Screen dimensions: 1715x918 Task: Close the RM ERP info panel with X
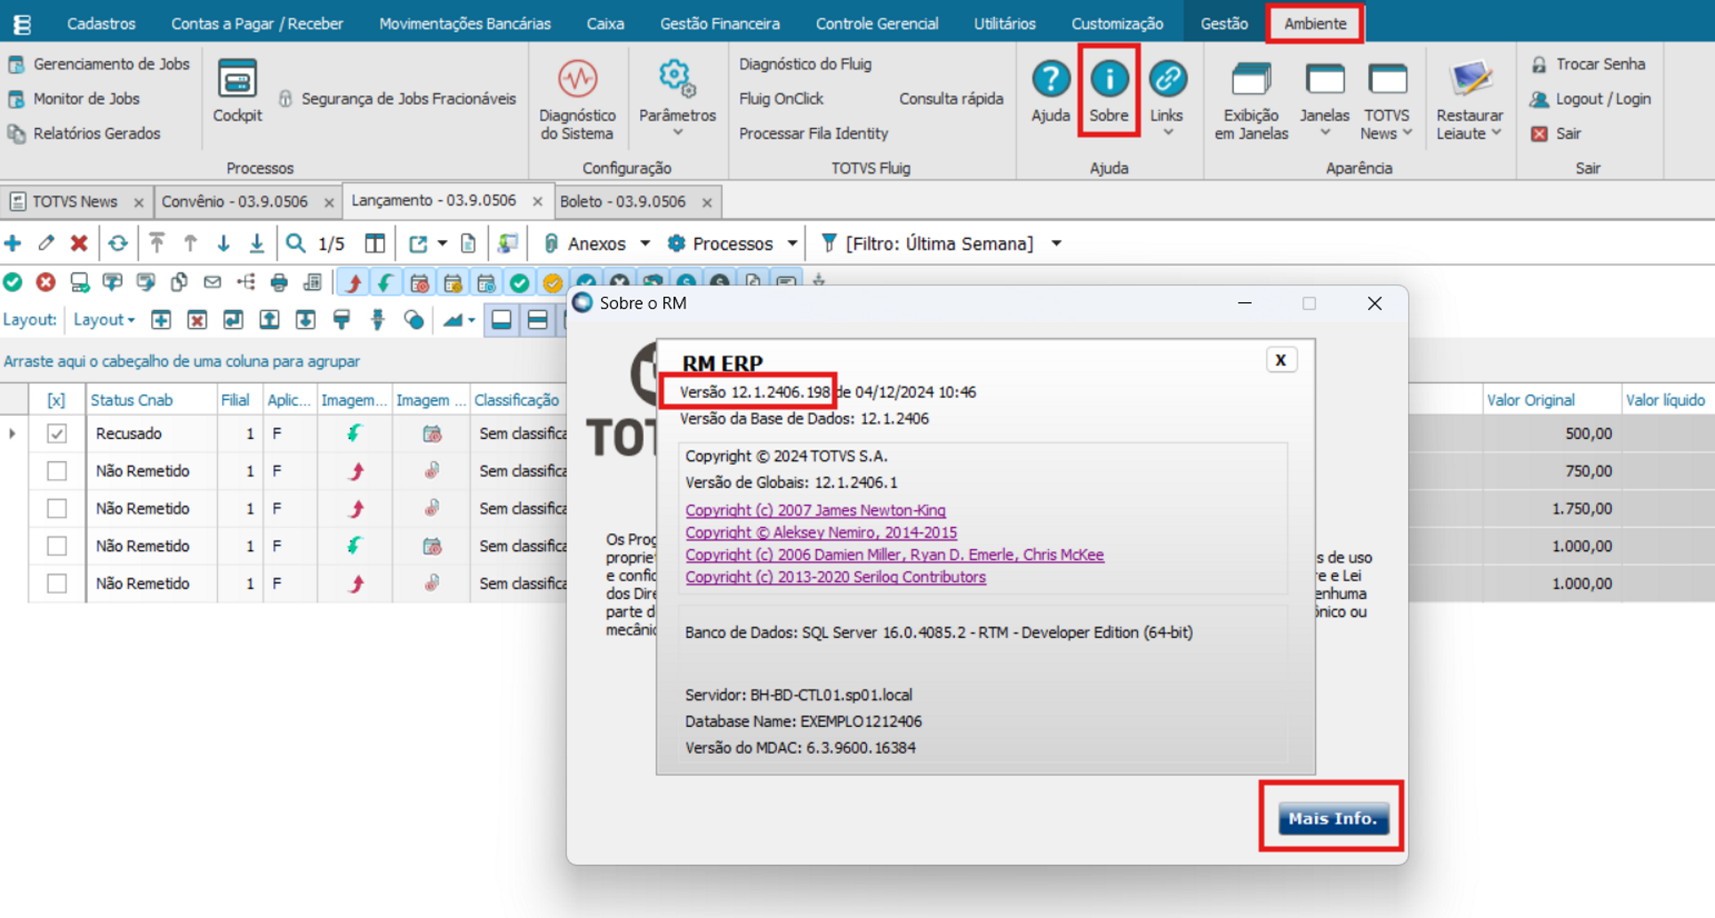[1280, 360]
